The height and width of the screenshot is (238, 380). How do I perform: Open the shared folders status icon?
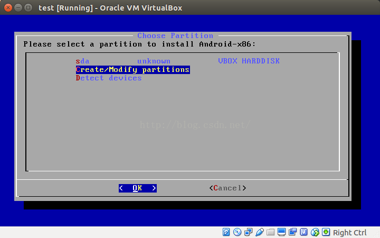(270, 232)
